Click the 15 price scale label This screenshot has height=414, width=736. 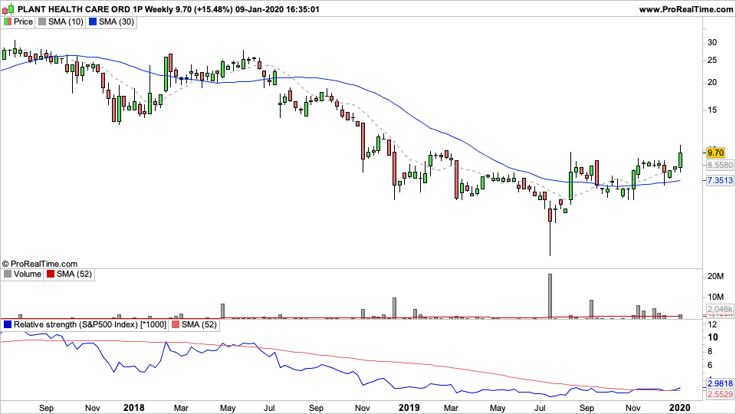click(712, 110)
